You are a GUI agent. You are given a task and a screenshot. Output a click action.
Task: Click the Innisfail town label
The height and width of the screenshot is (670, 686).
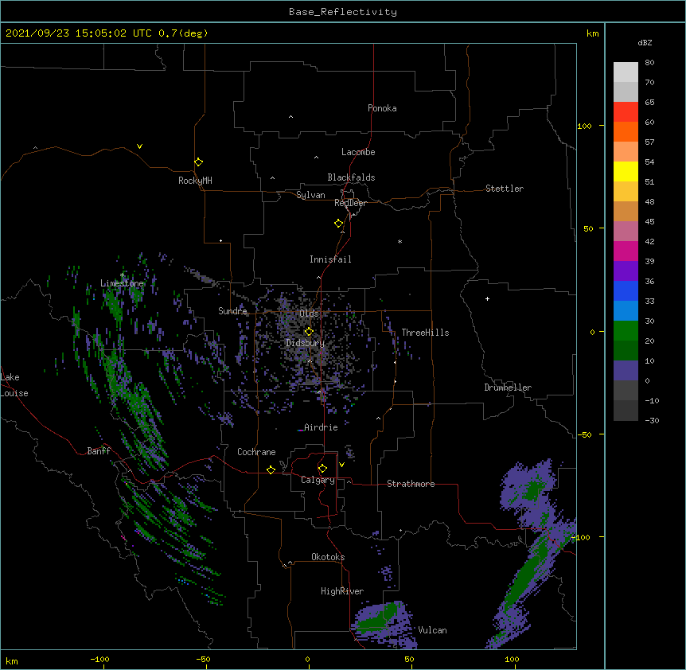(x=330, y=259)
